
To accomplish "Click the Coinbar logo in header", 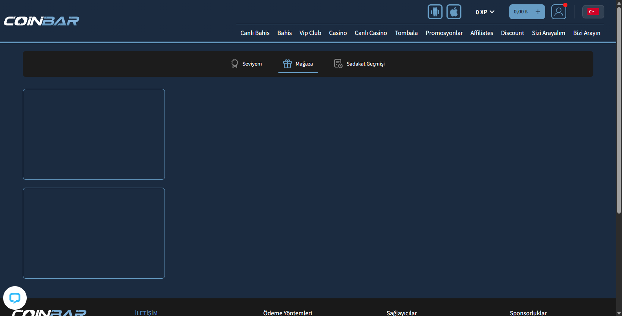I will [42, 21].
